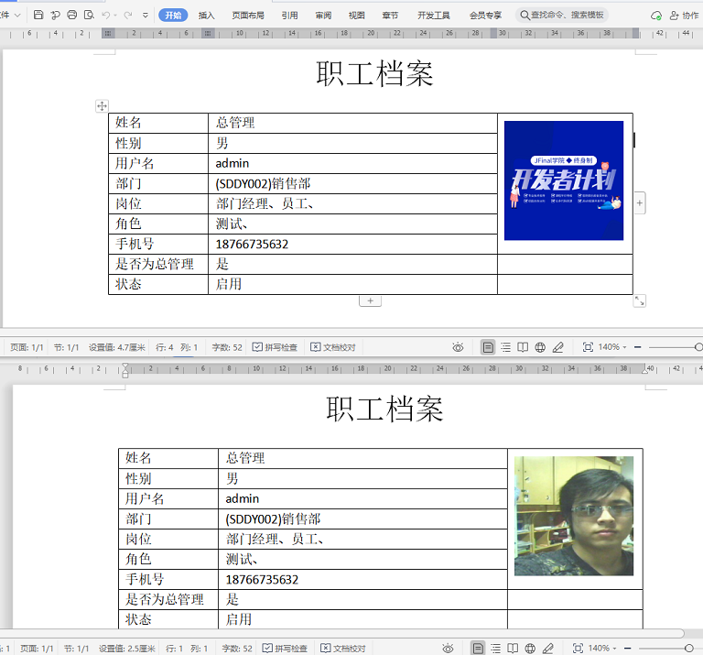The image size is (703, 655).
Task: Click the Save icon in quick access toolbar
Action: [38, 16]
